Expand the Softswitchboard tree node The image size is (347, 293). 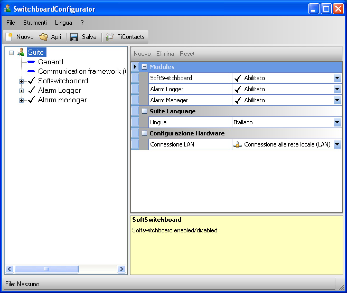[x=21, y=81]
